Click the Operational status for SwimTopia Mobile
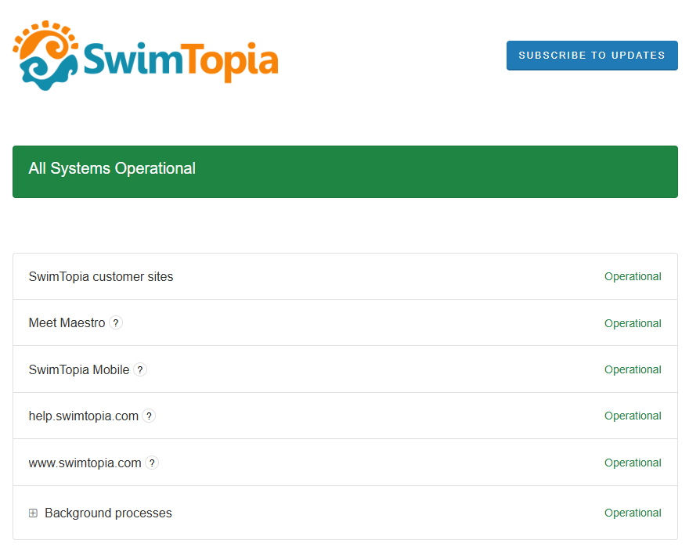This screenshot has height=551, width=689. click(x=633, y=369)
